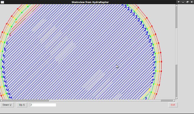This screenshot has height=114, width=194.
Task: Click the red Exit button
Action: pos(173,105)
